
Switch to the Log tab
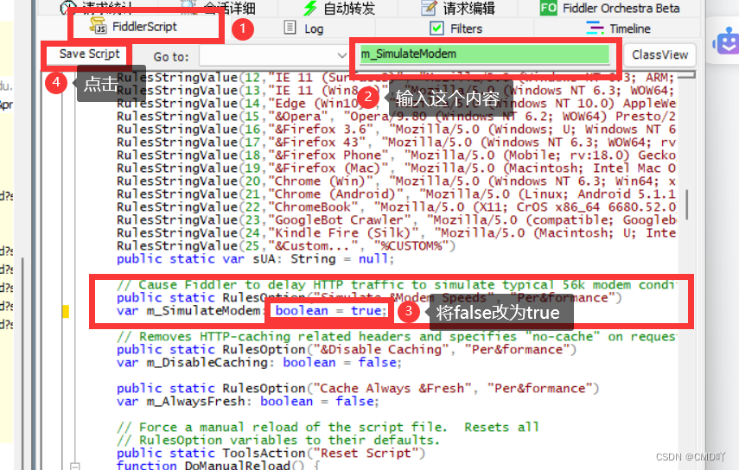pyautogui.click(x=304, y=29)
